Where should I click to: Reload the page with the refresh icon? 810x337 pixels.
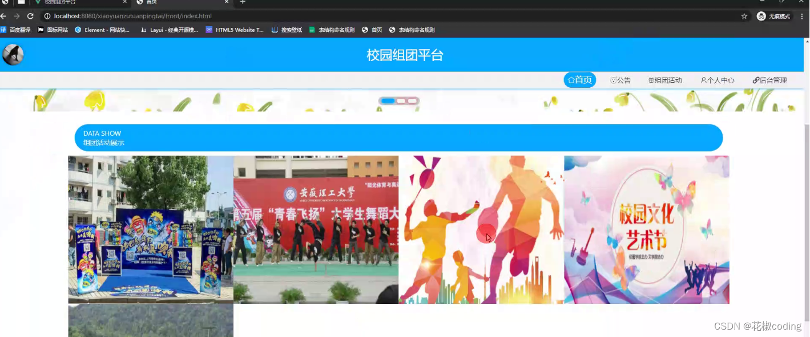[30, 16]
